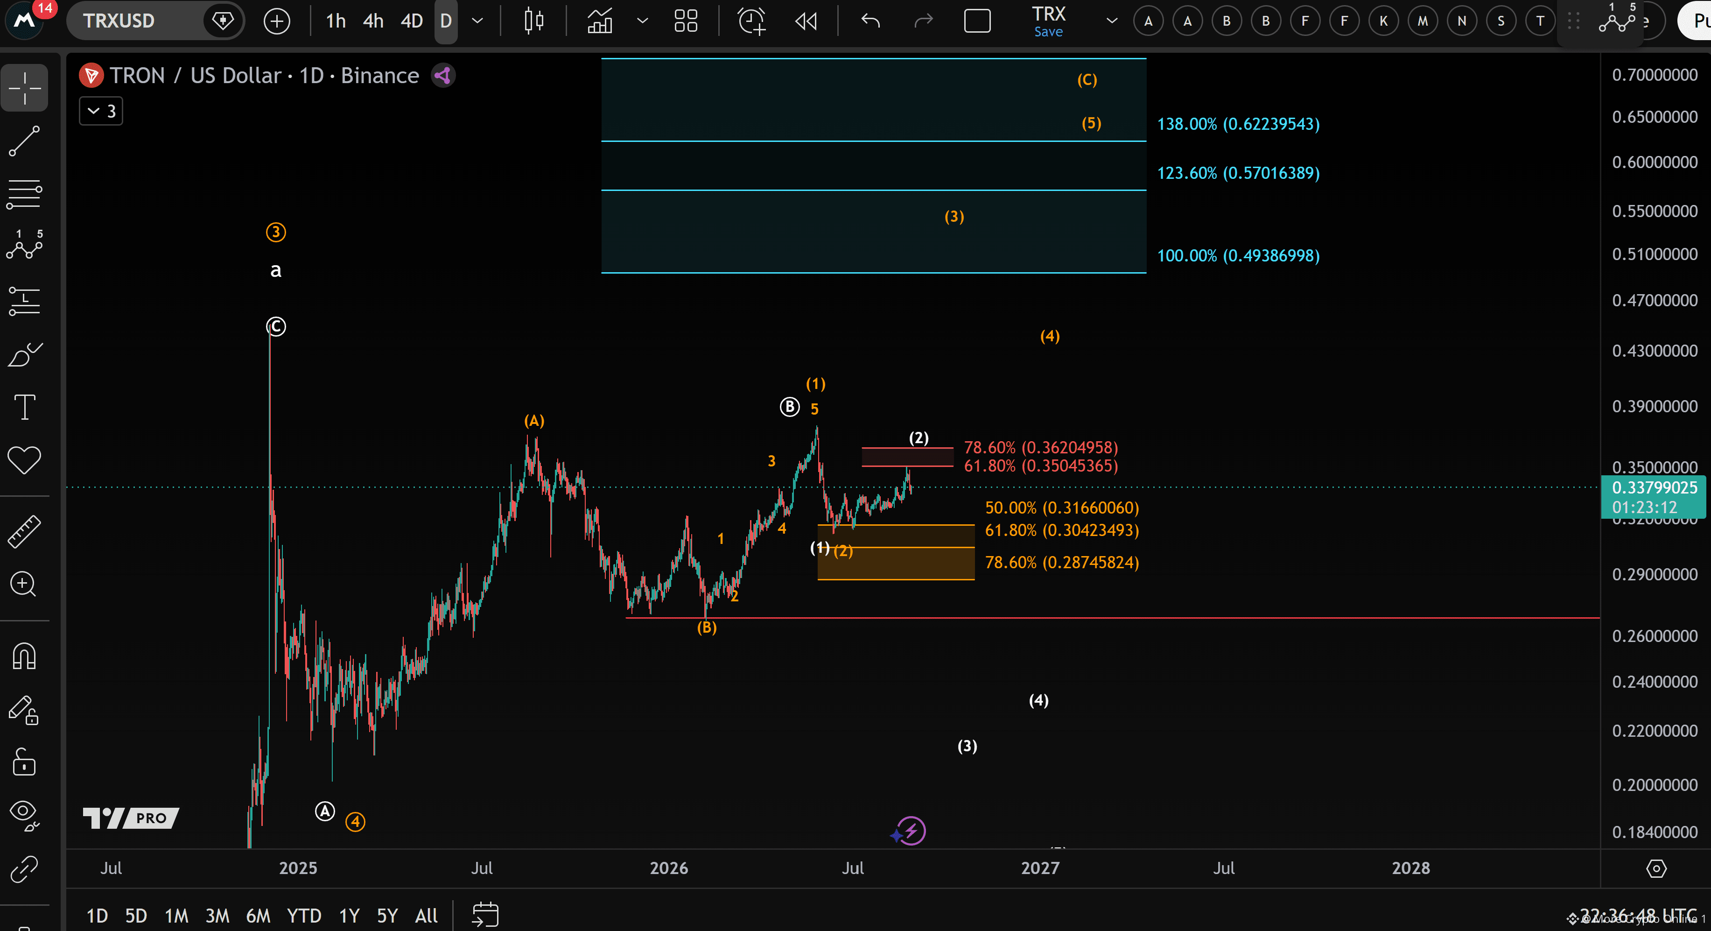Click the circled K quick button

tap(1383, 21)
